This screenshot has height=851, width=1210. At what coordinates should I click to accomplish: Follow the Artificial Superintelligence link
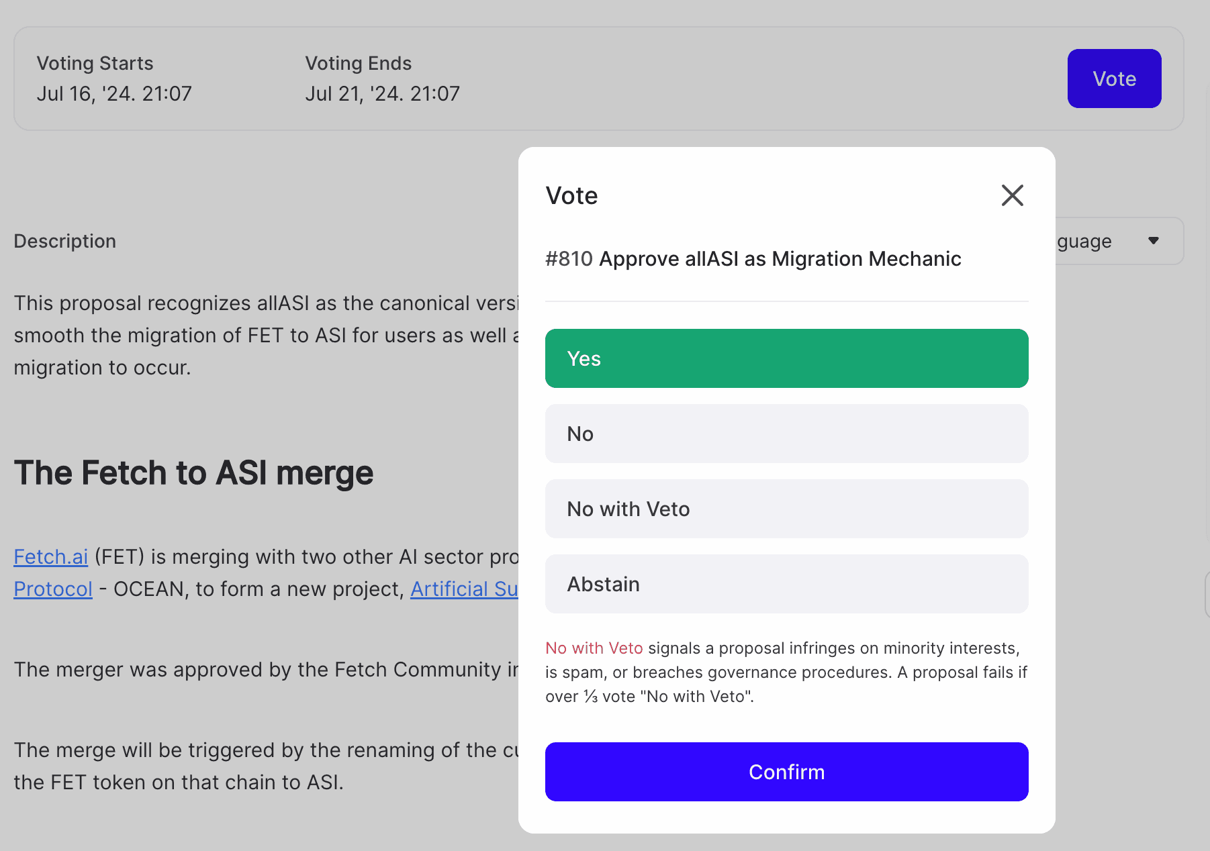point(463,589)
